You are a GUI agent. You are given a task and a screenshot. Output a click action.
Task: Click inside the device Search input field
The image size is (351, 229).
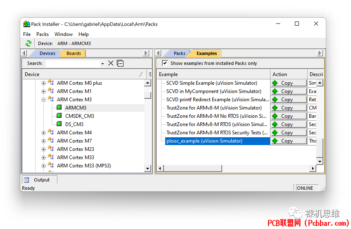click(73, 64)
